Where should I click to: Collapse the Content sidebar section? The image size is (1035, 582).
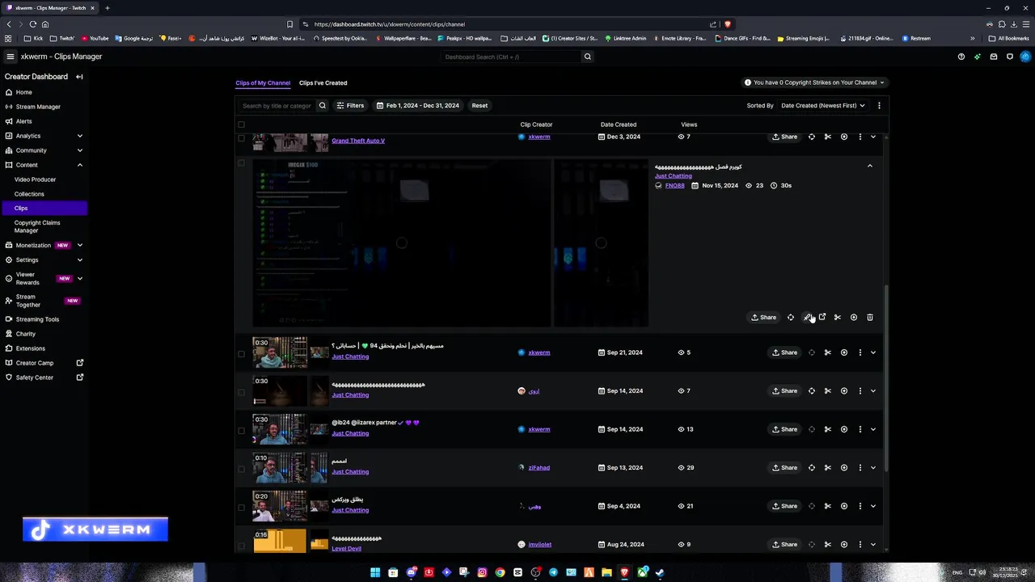tap(79, 165)
